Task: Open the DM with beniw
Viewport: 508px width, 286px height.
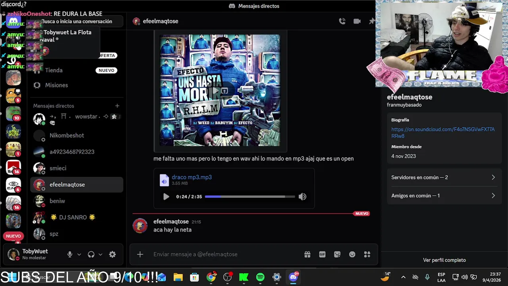Action: 77,201
